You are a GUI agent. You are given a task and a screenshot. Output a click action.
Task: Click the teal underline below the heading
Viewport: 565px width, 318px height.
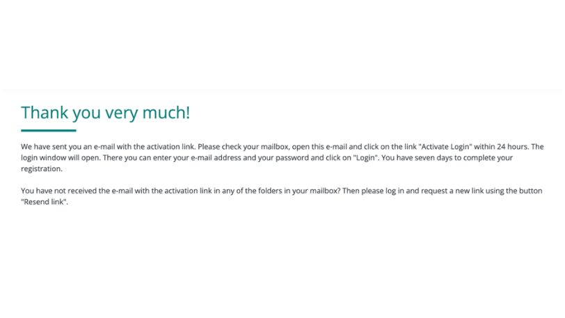coord(48,130)
